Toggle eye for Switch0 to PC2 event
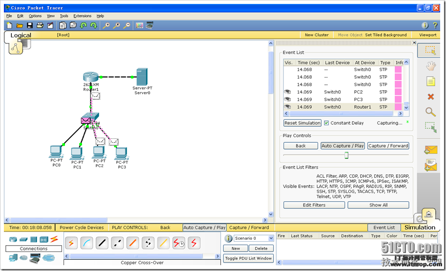Screen dimensions: 446x271 (287, 92)
